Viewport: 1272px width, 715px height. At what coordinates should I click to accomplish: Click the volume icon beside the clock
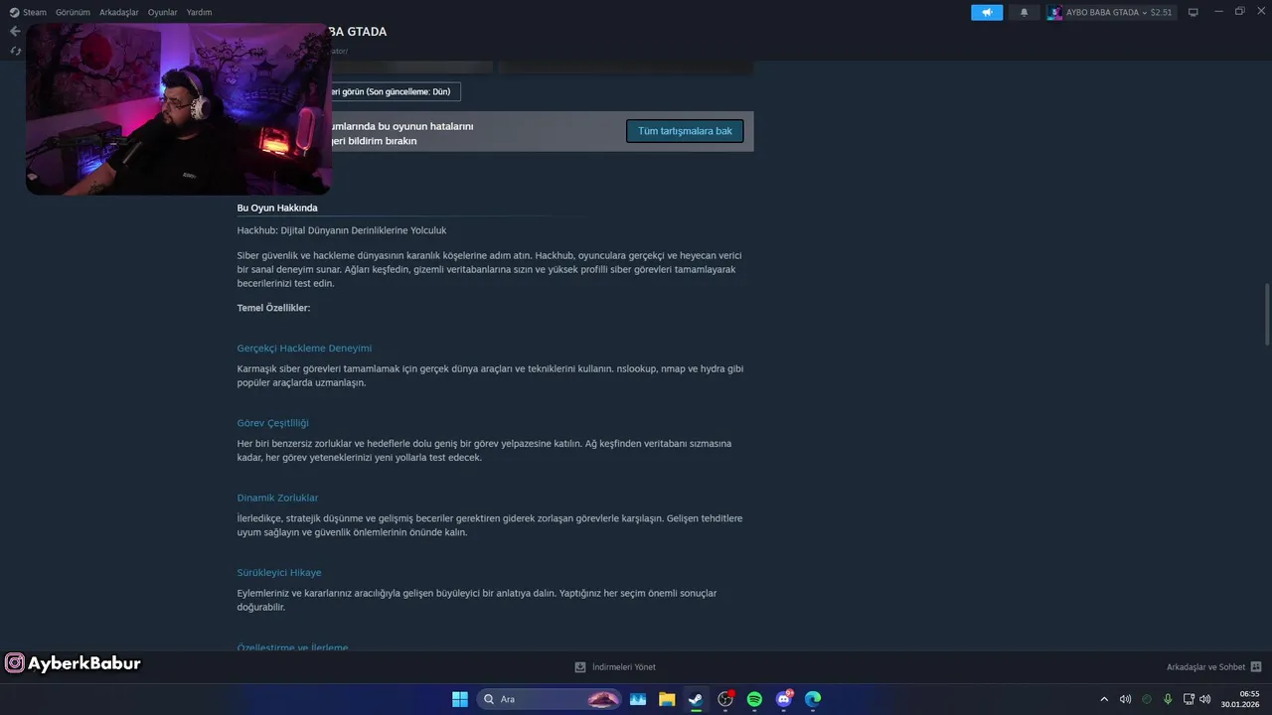click(x=1204, y=699)
